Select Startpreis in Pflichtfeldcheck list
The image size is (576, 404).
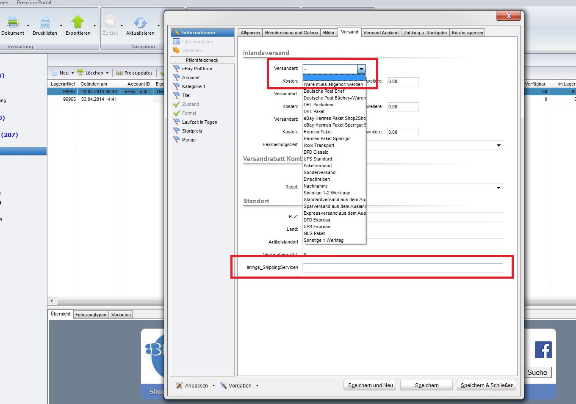point(191,131)
